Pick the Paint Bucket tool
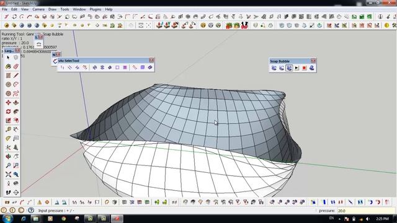This screenshot has width=397, height=223. pyautogui.click(x=8, y=66)
